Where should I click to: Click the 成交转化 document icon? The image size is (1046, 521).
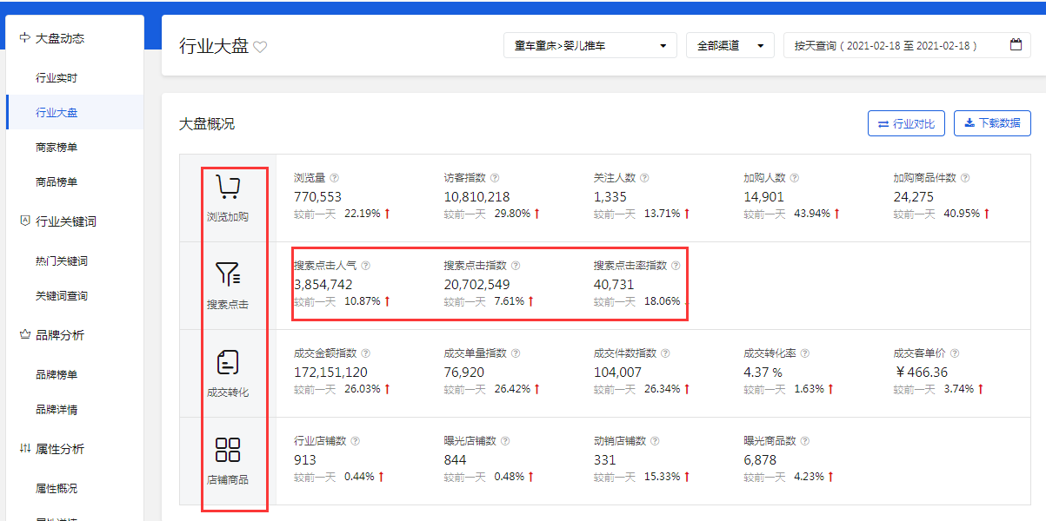pyautogui.click(x=228, y=363)
